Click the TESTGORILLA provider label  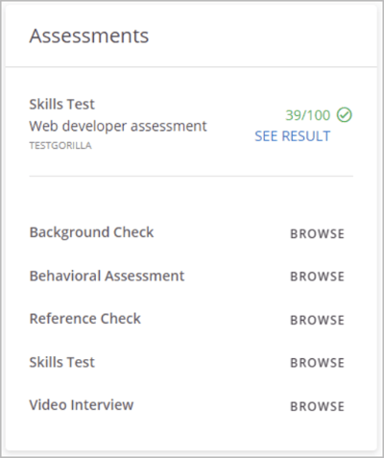point(60,146)
